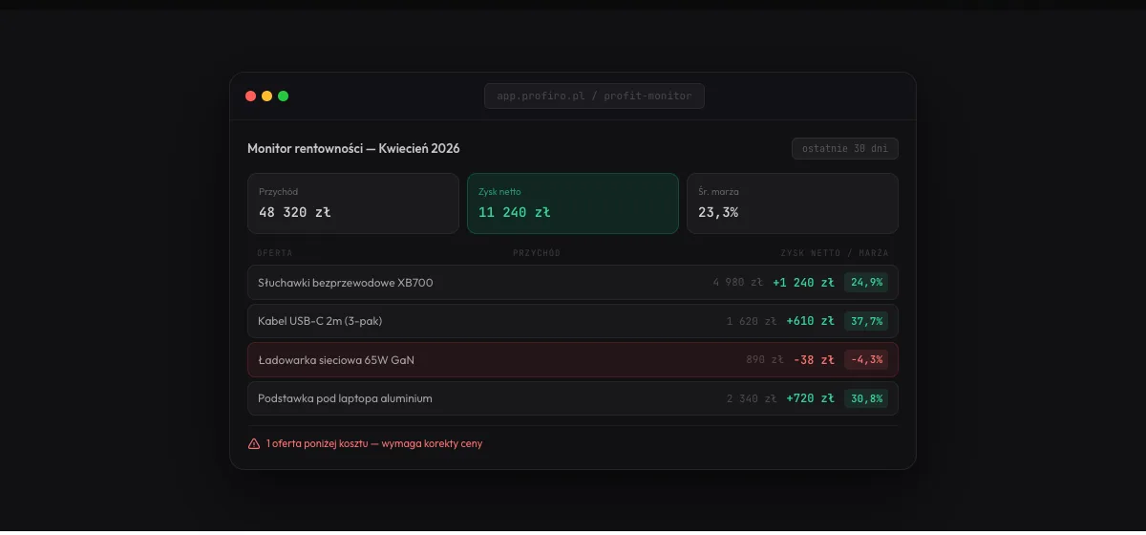Image resolution: width=1146 pixels, height=535 pixels.
Task: Click the yellow minimize window dot
Action: [267, 96]
